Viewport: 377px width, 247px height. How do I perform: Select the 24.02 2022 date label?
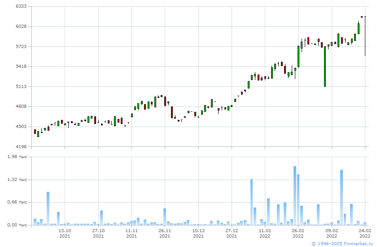click(365, 233)
